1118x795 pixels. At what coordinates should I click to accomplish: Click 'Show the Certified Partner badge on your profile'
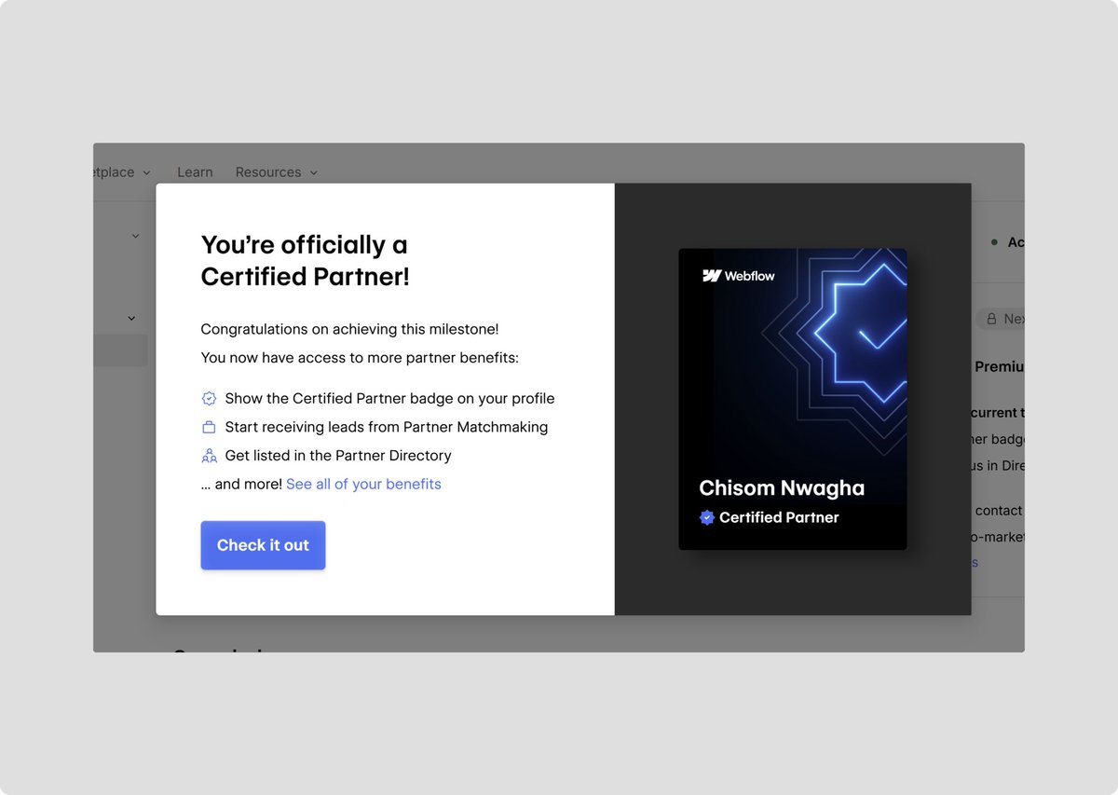389,398
